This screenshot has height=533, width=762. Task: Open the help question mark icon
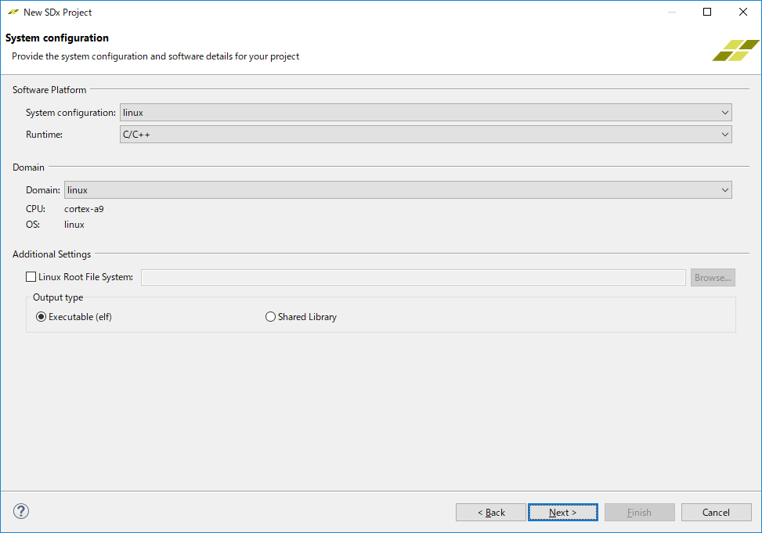(21, 512)
